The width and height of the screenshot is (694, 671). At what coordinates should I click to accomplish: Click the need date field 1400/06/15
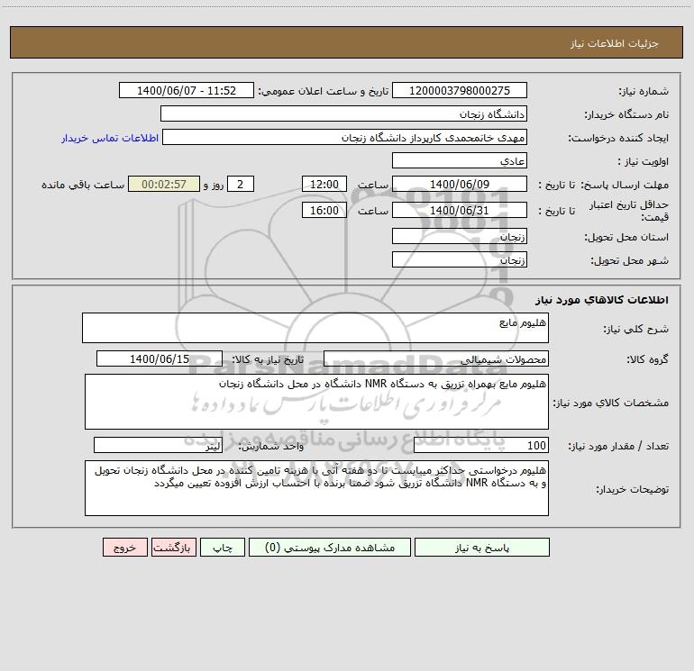160,358
